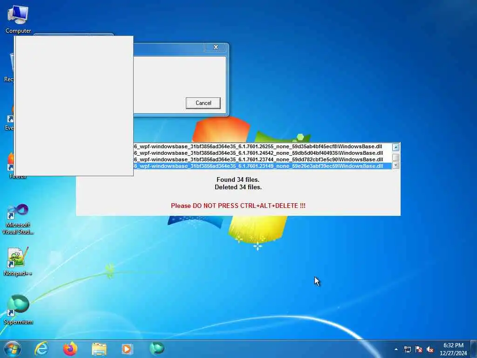This screenshot has width=477, height=358.
Task: Click the Show Desktop button on the taskbar
Action: point(474,349)
